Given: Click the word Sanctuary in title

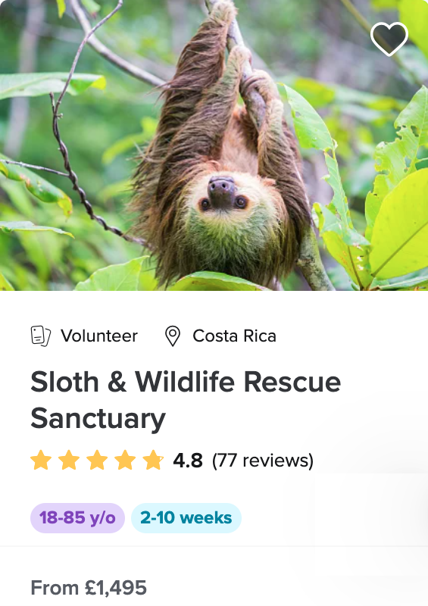Looking at the screenshot, I should click(98, 419).
